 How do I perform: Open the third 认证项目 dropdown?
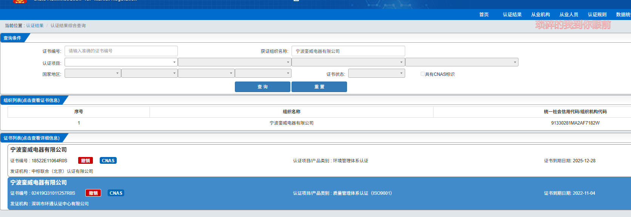click(x=348, y=62)
